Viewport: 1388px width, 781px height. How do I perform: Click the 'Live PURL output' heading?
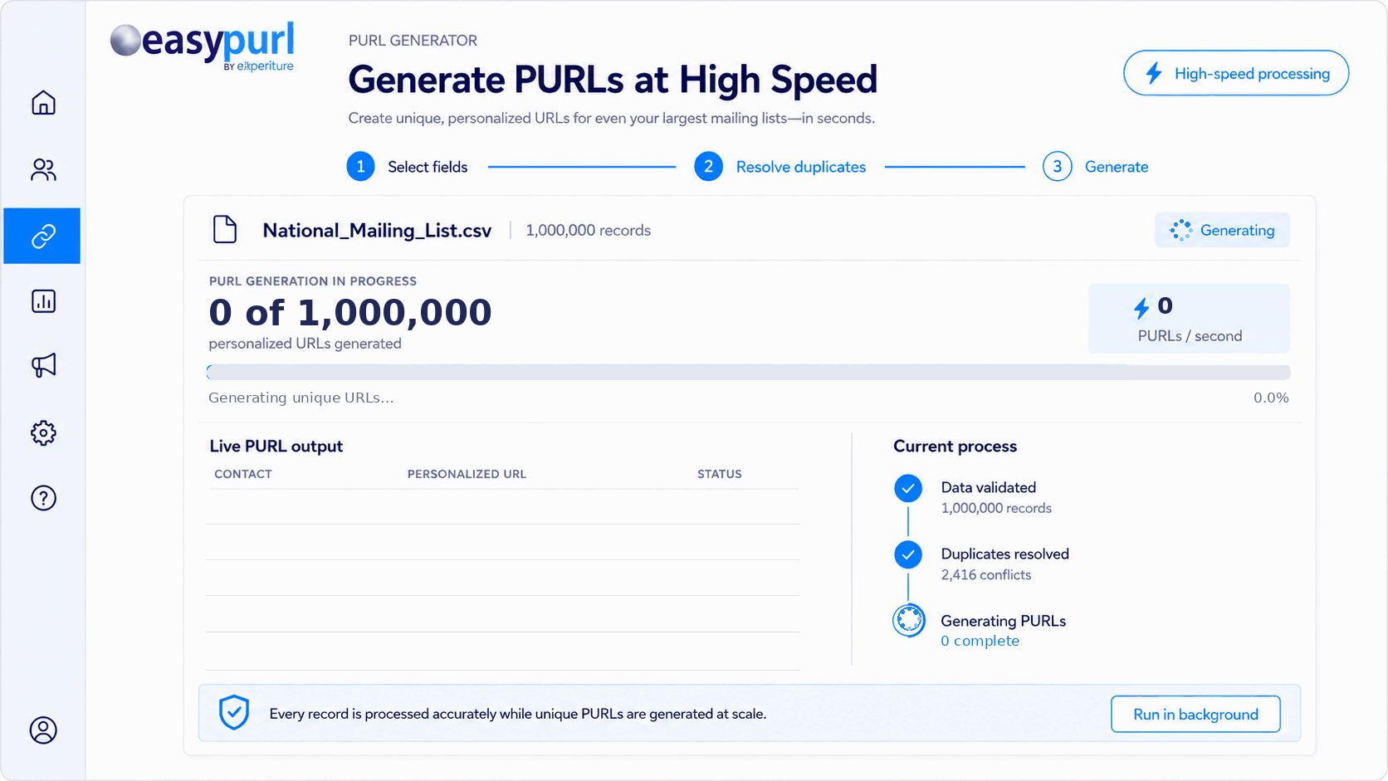tap(276, 446)
